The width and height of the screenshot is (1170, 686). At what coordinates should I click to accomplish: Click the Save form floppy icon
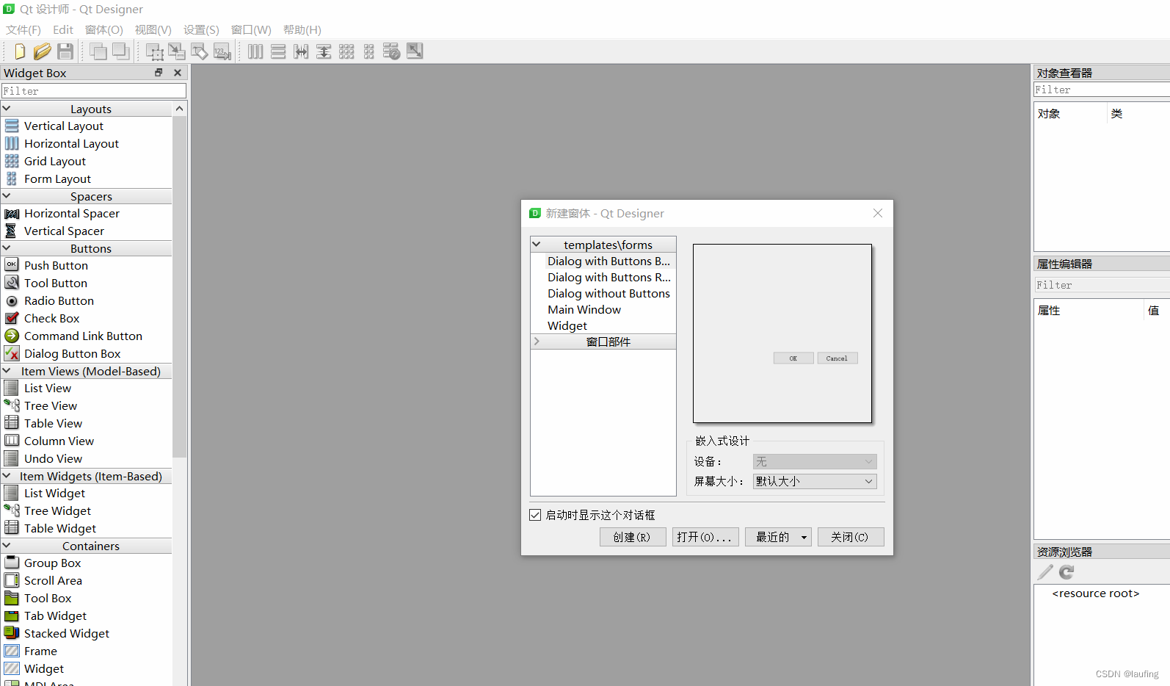pyautogui.click(x=65, y=51)
